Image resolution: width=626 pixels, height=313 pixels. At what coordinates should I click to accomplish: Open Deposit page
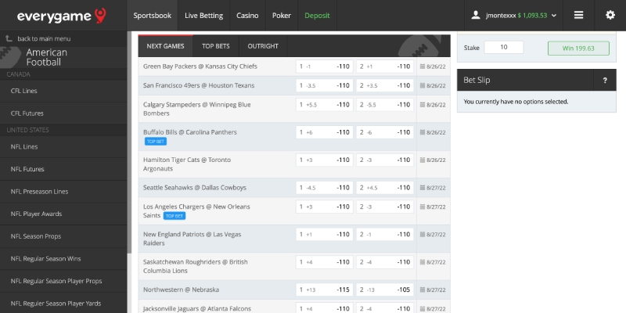317,16
